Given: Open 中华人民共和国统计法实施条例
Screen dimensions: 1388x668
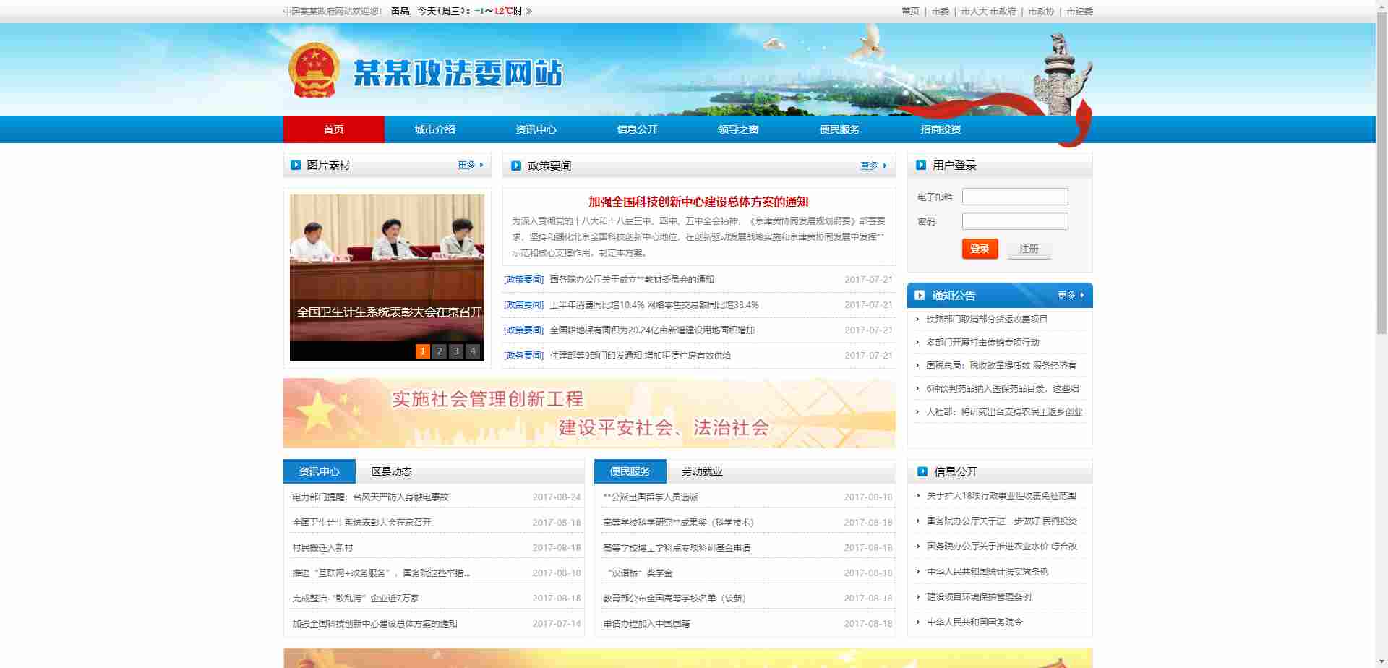Looking at the screenshot, I should click(x=988, y=572).
